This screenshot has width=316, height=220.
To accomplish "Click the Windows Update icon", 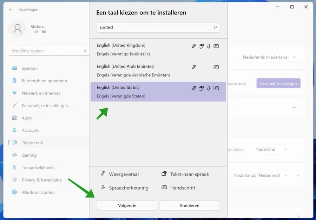I will (x=14, y=192).
